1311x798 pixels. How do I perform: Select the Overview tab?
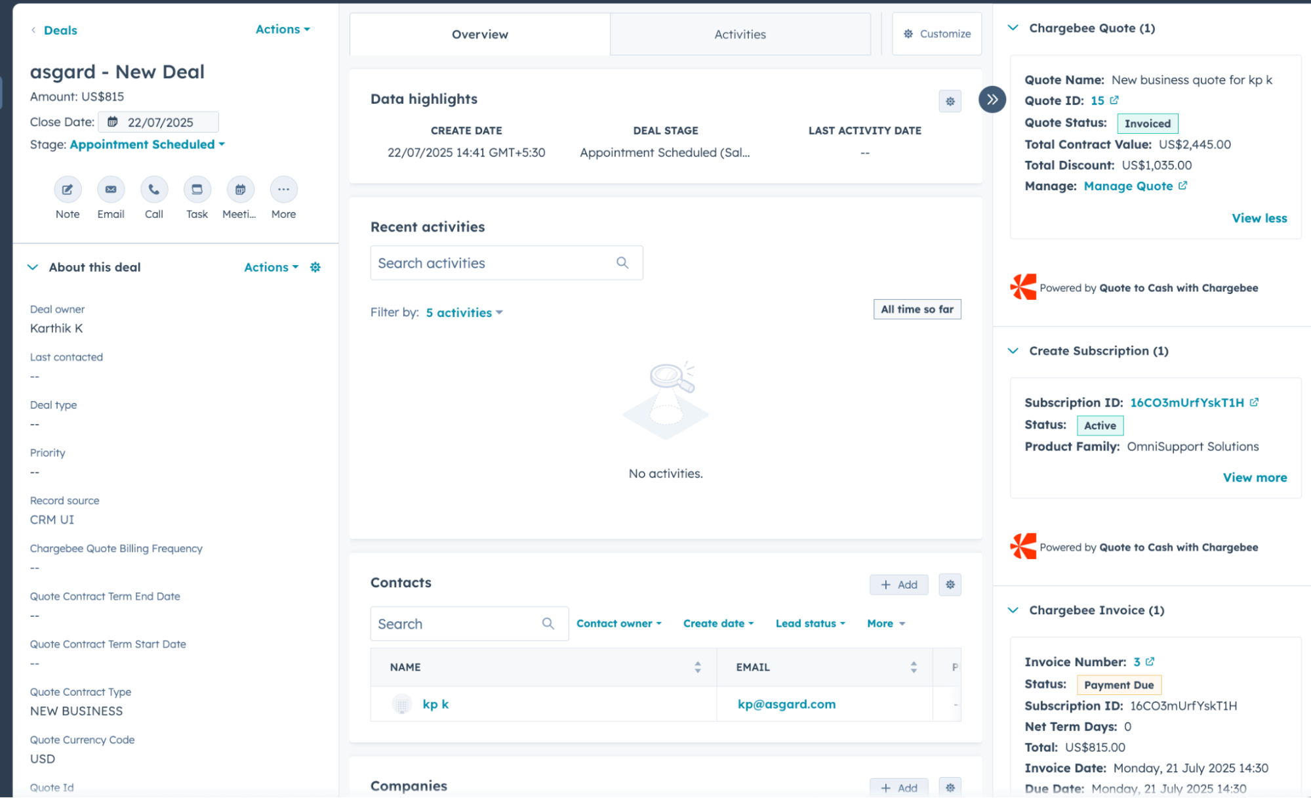479,34
